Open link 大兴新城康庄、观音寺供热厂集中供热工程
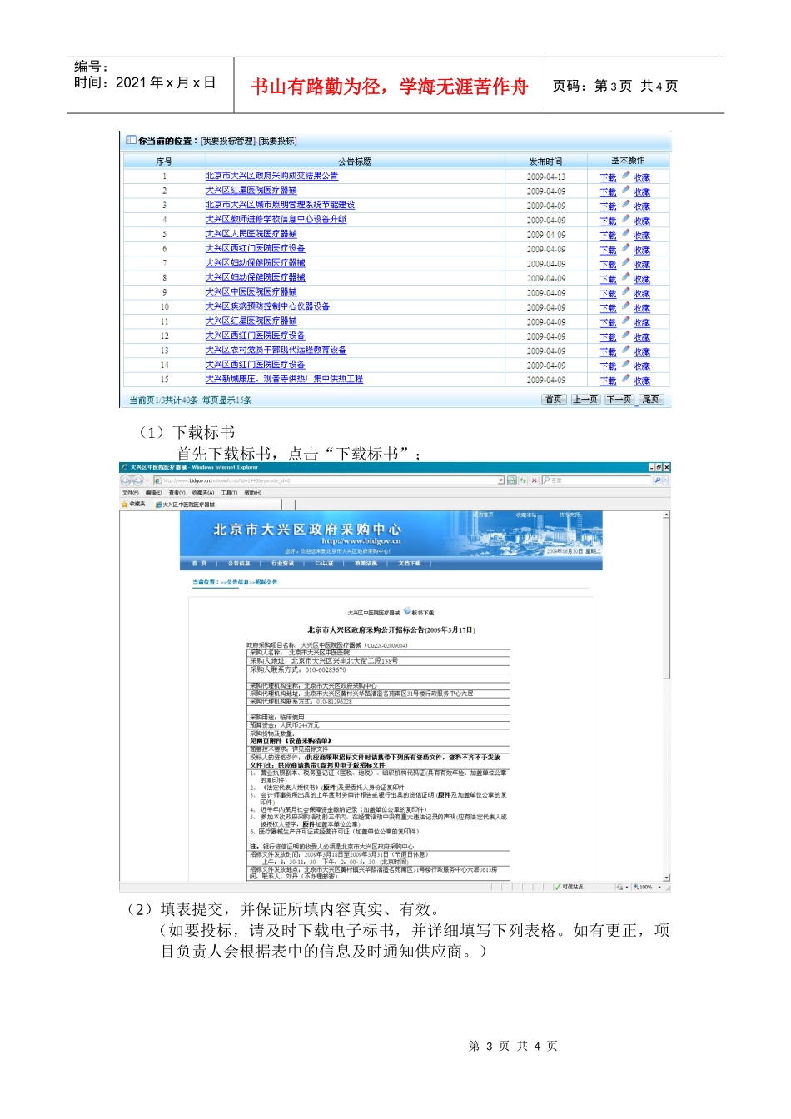Image resolution: width=791 pixels, height=1119 pixels. [284, 379]
